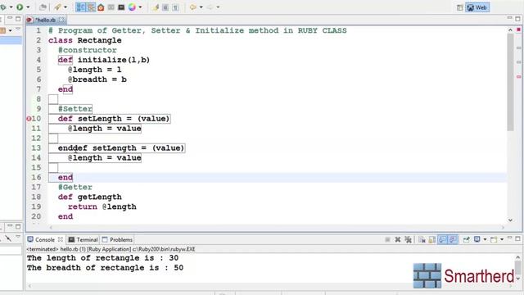Switch to the Console tab
Screen dimensions: 524x295
[x=44, y=240]
